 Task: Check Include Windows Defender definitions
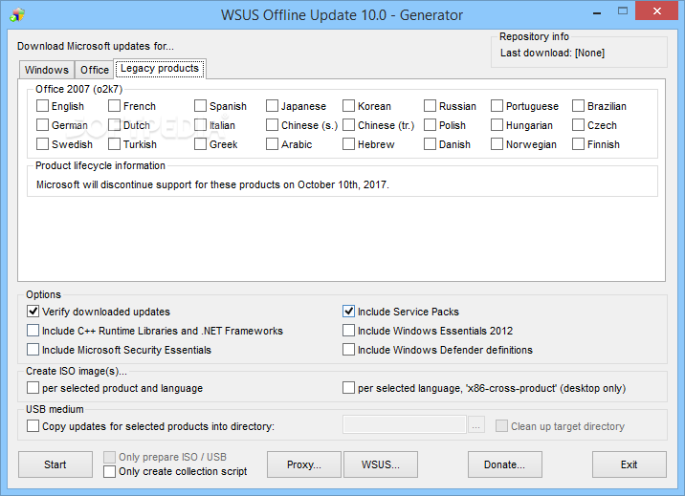pos(348,350)
